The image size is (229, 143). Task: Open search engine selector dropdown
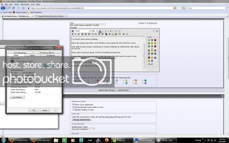185,8
